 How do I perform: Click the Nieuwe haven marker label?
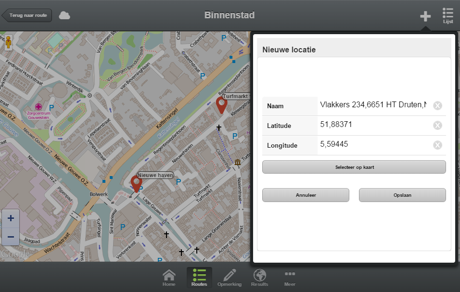tap(155, 175)
